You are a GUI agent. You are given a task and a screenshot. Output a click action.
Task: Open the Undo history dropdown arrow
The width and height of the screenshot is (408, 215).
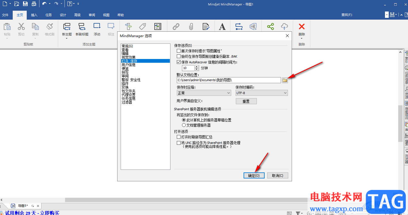tap(50, 4)
